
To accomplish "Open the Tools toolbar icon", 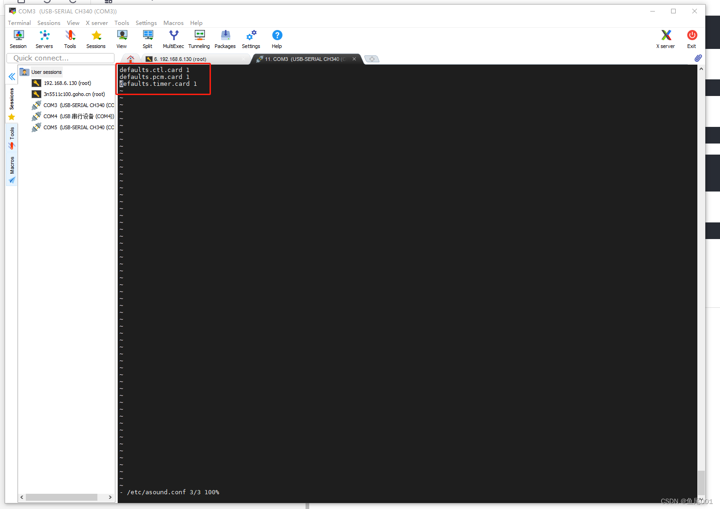I will click(x=70, y=39).
